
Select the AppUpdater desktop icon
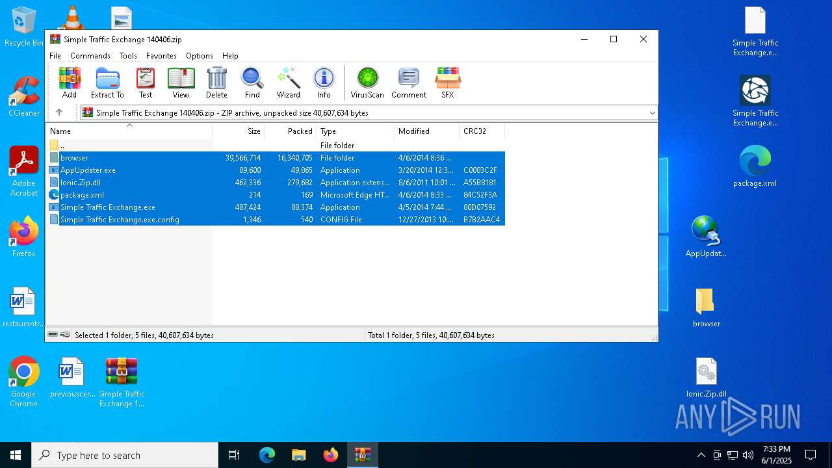706,237
